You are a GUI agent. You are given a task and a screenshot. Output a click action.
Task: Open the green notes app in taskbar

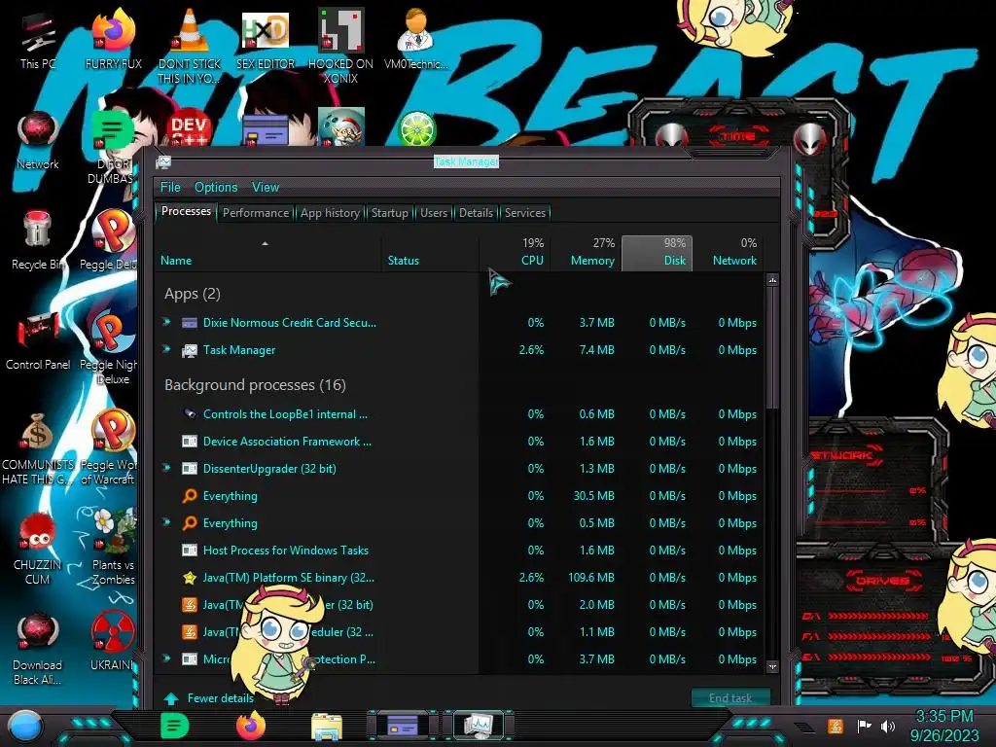175,726
